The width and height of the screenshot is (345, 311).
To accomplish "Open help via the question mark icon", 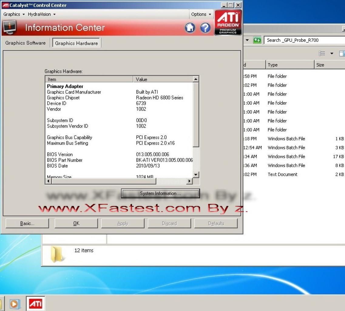I will point(205,28).
